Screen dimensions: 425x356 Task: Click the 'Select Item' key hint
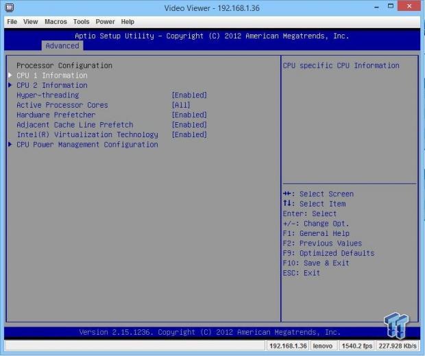(x=314, y=204)
